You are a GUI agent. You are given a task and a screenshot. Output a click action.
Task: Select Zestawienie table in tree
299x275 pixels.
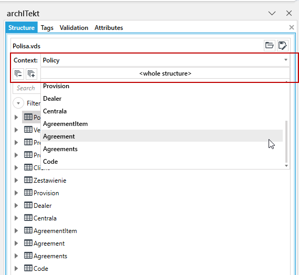click(45, 181)
